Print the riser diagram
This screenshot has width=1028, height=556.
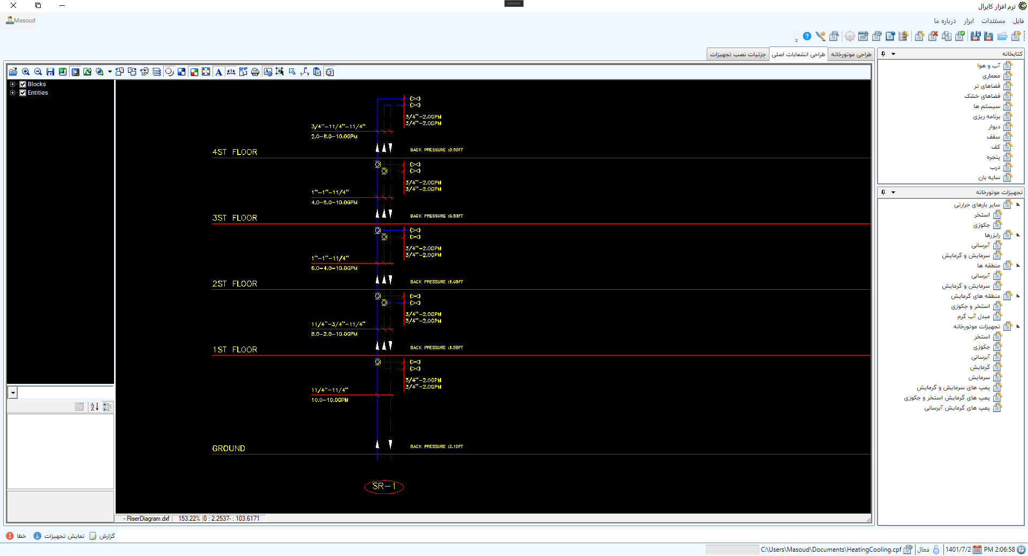tap(255, 72)
